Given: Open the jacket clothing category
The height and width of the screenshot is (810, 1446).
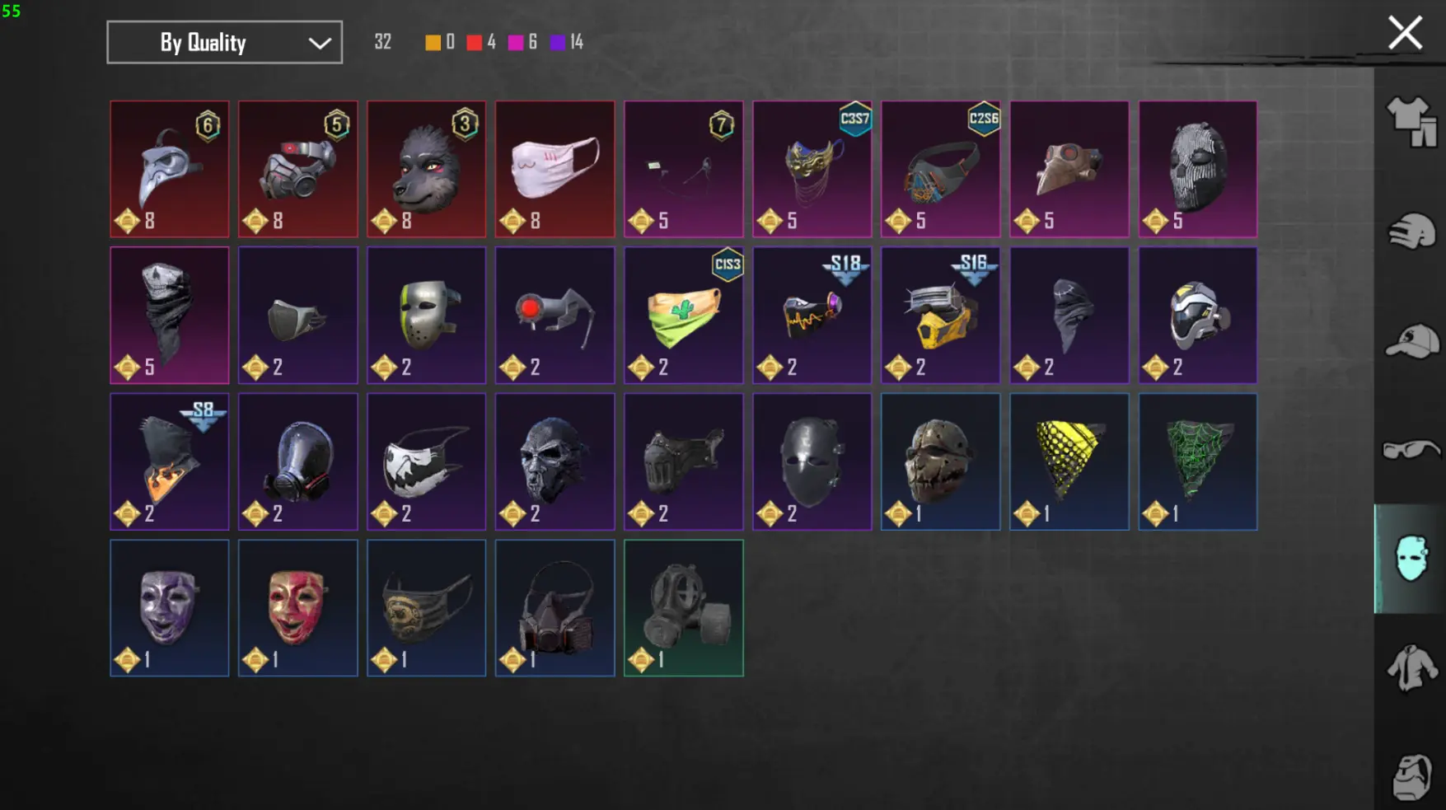Looking at the screenshot, I should coord(1411,668).
